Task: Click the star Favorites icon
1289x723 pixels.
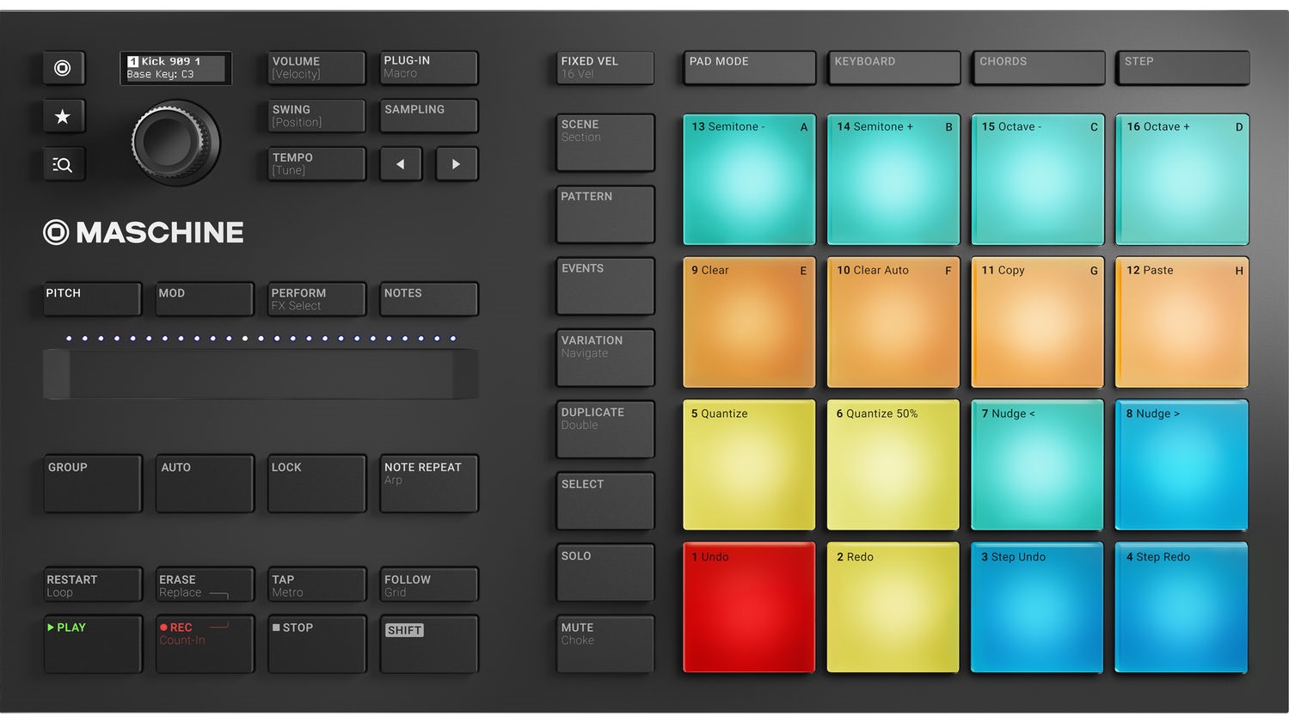Action: [x=63, y=116]
